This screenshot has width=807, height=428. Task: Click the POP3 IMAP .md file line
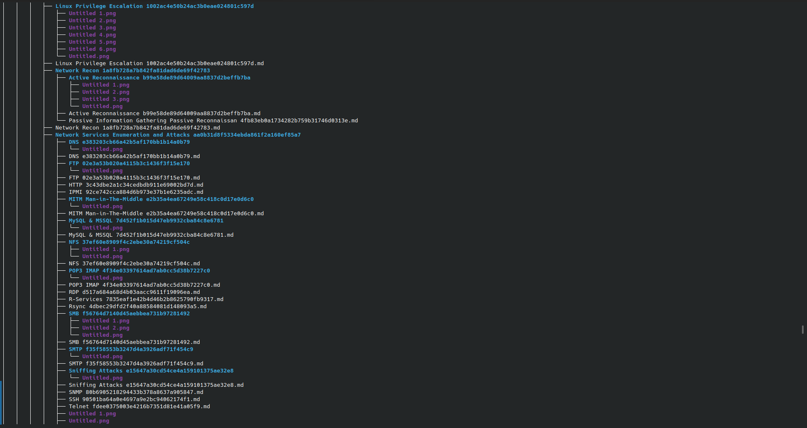[x=145, y=285]
